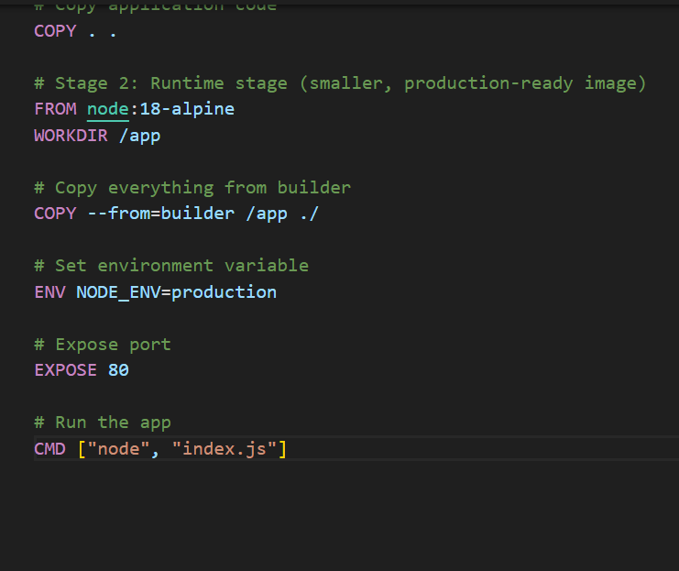The image size is (679, 571).
Task: Click the underlined "node" image name
Action: coord(108,109)
